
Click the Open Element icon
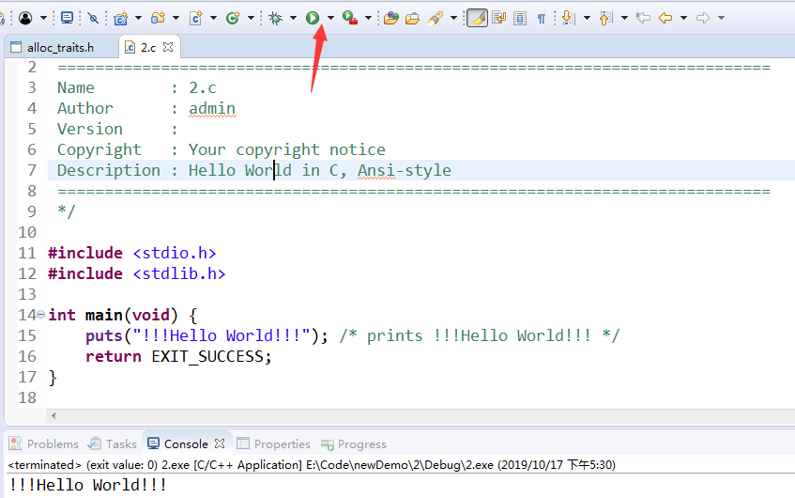pyautogui.click(x=390, y=18)
